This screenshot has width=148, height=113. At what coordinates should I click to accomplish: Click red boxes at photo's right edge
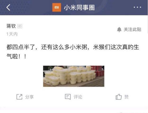[x=99, y=71]
